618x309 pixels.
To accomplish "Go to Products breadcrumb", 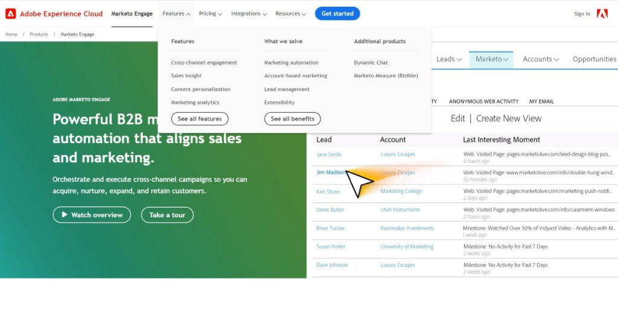I will [x=39, y=34].
